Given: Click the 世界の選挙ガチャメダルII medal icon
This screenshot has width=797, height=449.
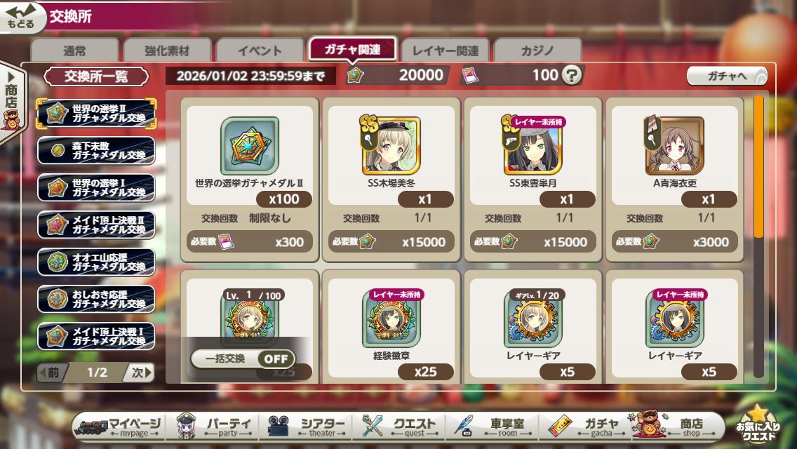Looking at the screenshot, I should click(x=250, y=145).
